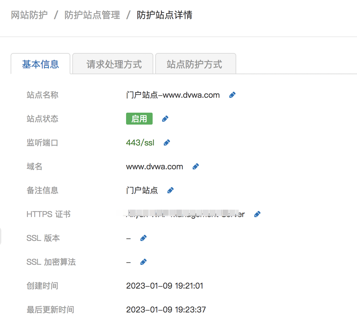Edit the 监听端口 443/ssl setting

tap(167, 143)
